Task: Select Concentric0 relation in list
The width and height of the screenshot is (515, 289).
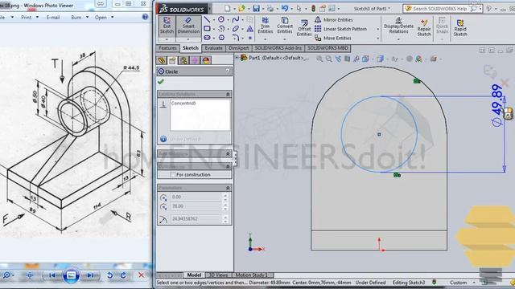Action: pos(183,104)
